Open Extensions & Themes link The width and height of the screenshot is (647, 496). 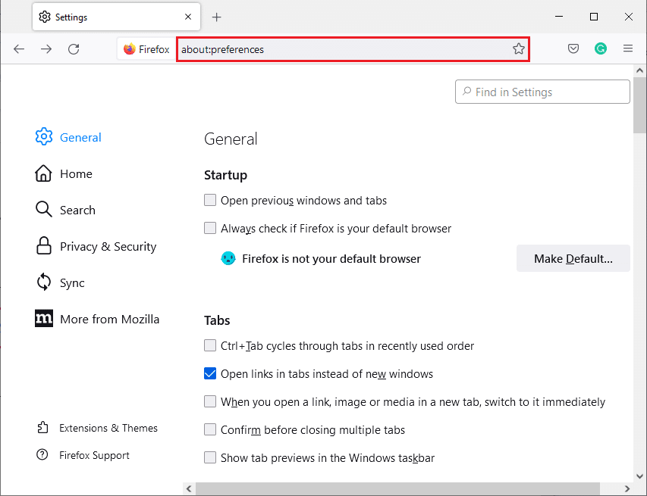[108, 428]
